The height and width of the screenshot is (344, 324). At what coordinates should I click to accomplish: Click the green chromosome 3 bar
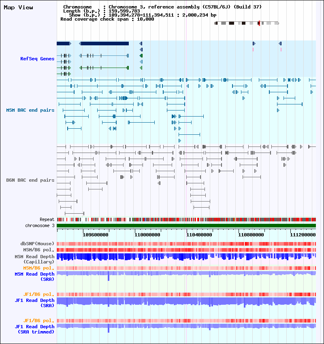pos(186,225)
